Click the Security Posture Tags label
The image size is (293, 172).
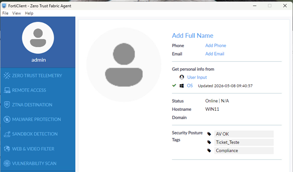point(187,136)
